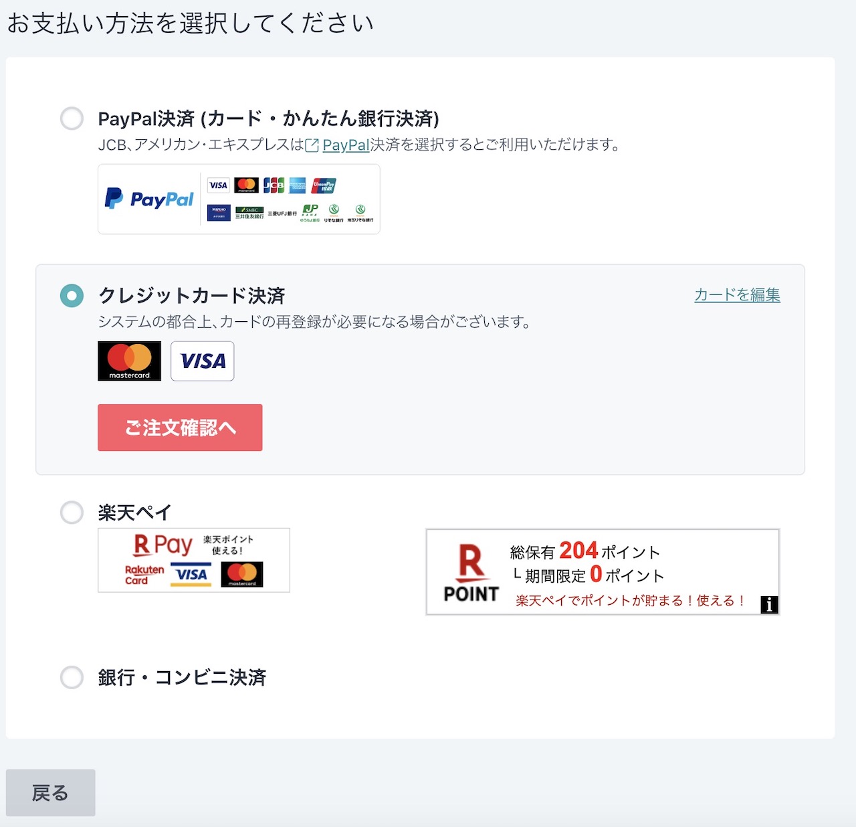
Task: Click the Mastercard icon in credit card section
Action: click(x=129, y=361)
